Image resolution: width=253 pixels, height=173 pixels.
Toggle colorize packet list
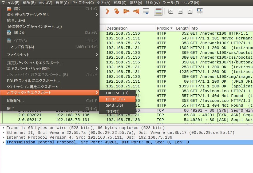(x=158, y=11)
